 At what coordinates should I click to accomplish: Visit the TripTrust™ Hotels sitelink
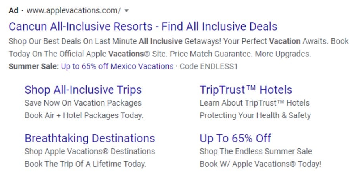tap(246, 90)
